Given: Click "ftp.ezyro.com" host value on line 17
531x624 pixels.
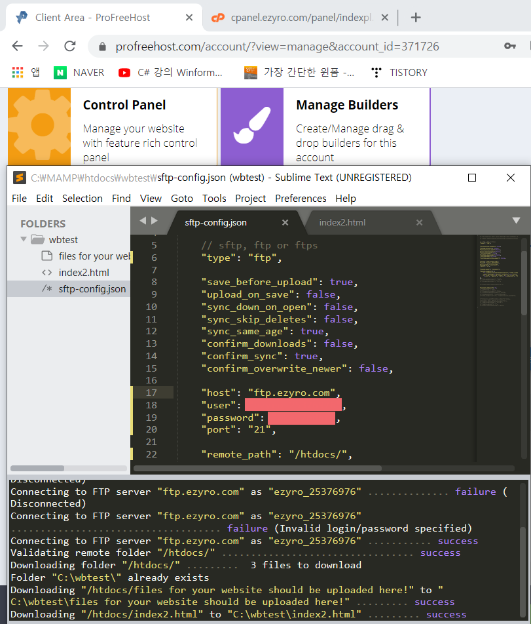Looking at the screenshot, I should (x=292, y=393).
